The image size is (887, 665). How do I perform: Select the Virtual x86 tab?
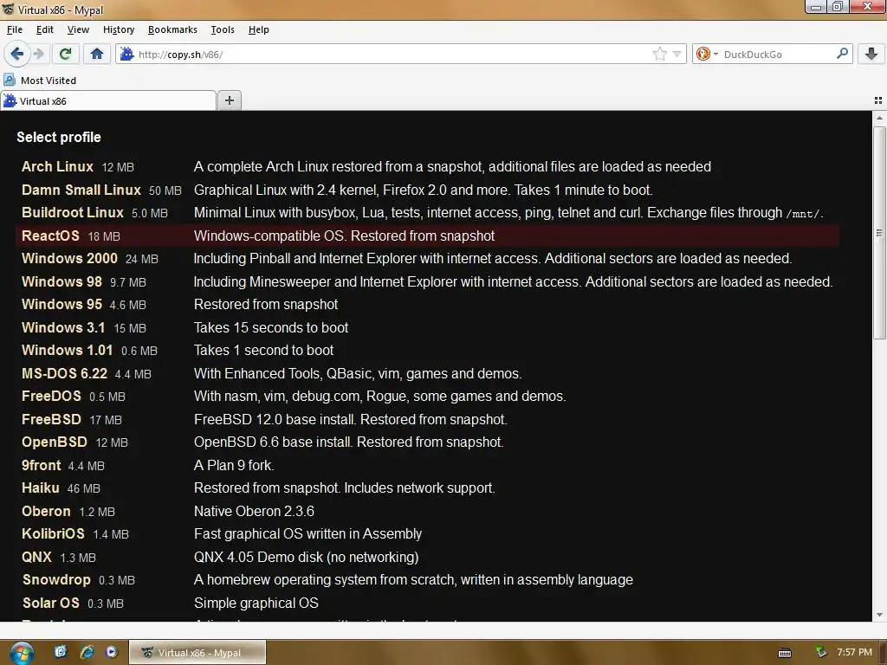click(108, 101)
